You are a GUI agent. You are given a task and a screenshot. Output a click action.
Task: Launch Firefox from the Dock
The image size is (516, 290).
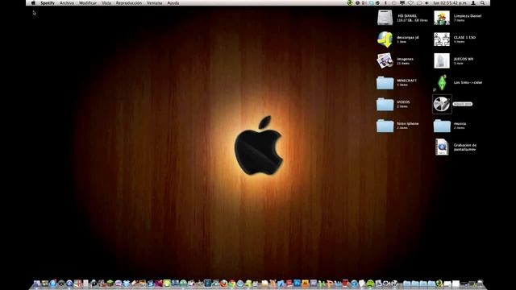coord(223,283)
